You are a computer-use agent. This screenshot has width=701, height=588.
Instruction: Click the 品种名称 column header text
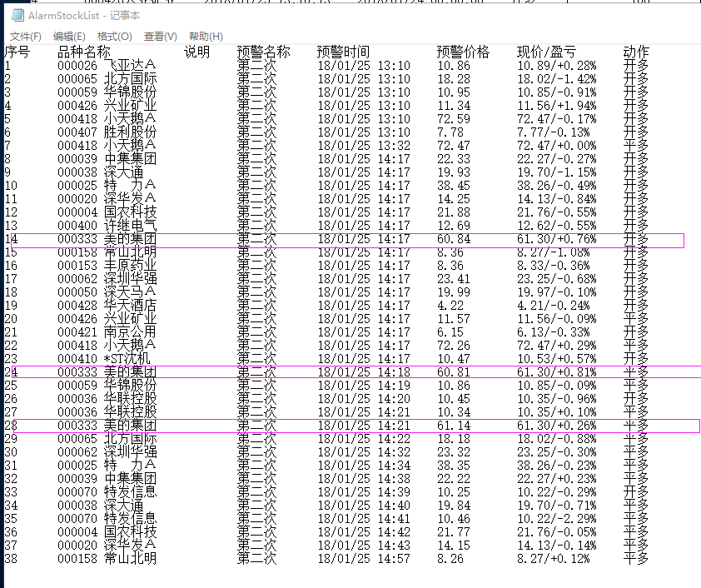(x=84, y=52)
